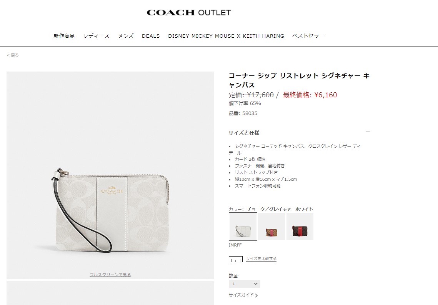Open the サイズガイド link

[x=241, y=295]
